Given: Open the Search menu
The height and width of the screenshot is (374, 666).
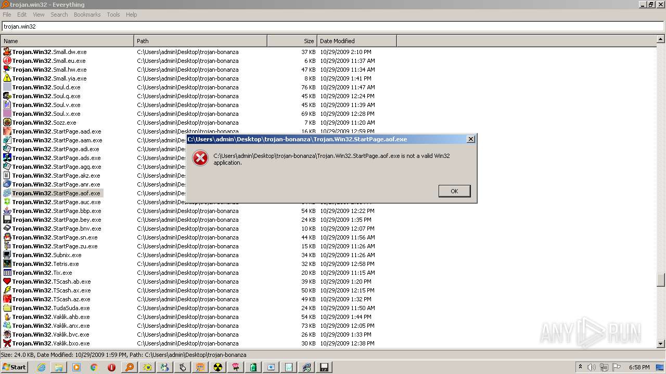Looking at the screenshot, I should 59,15.
